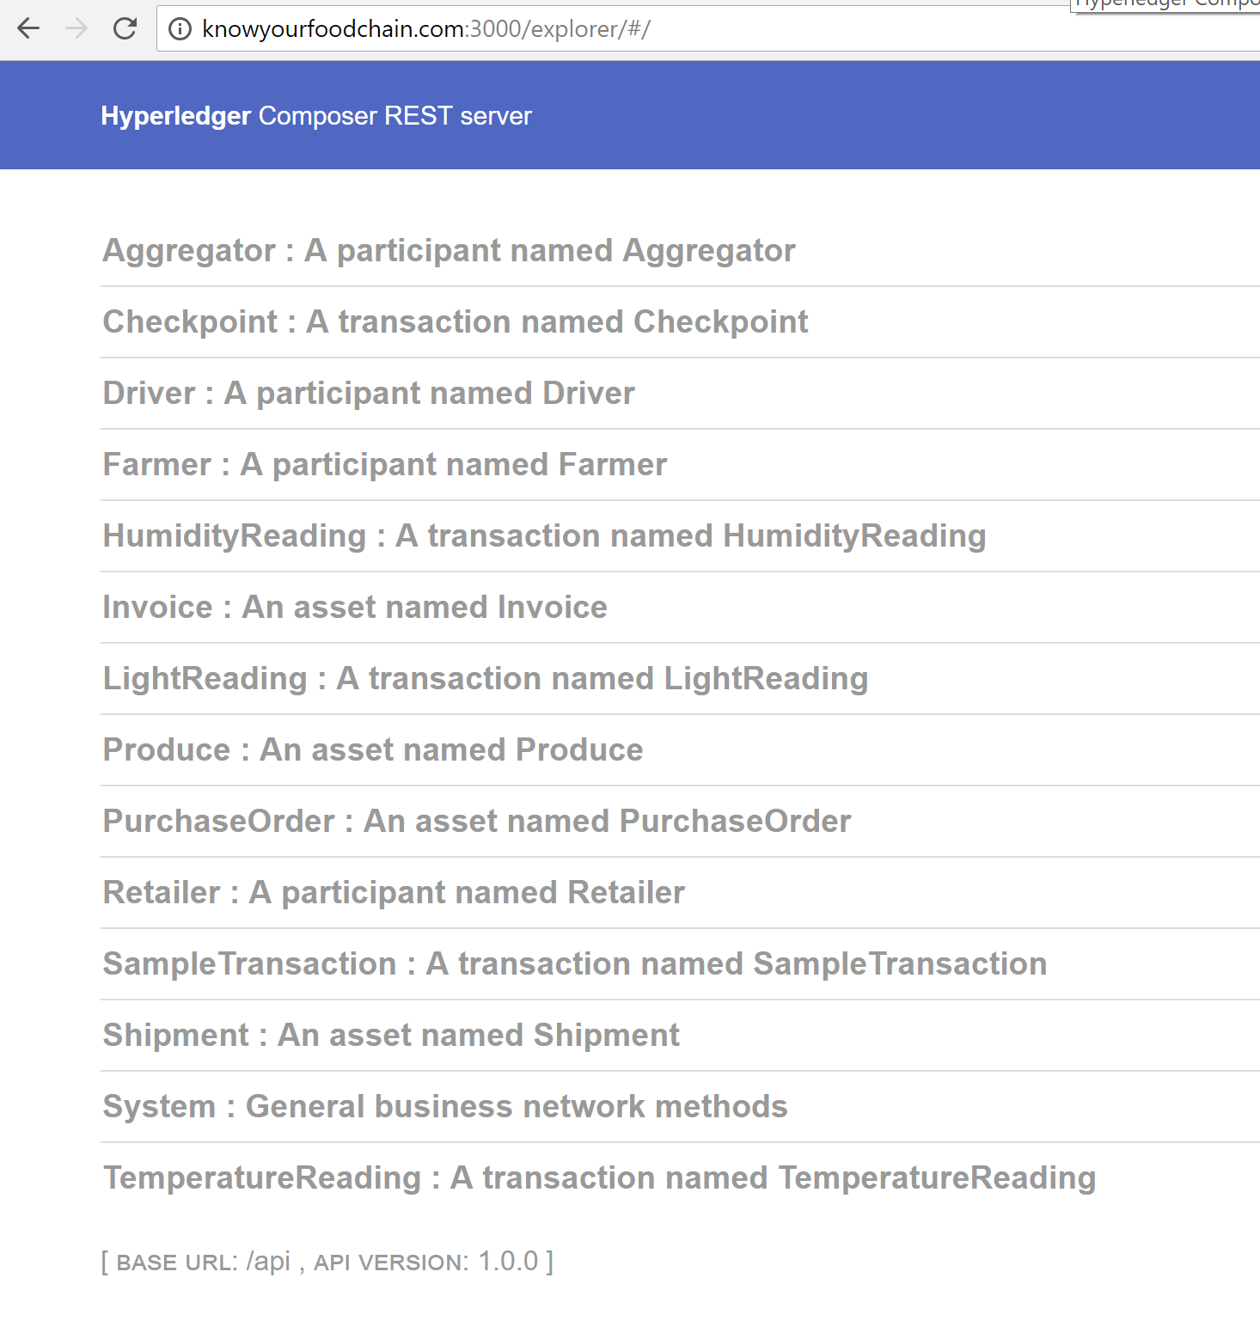Screen dimensions: 1260x1339
Task: Click the Hyperledger Composer REST server heading
Action: coord(316,115)
